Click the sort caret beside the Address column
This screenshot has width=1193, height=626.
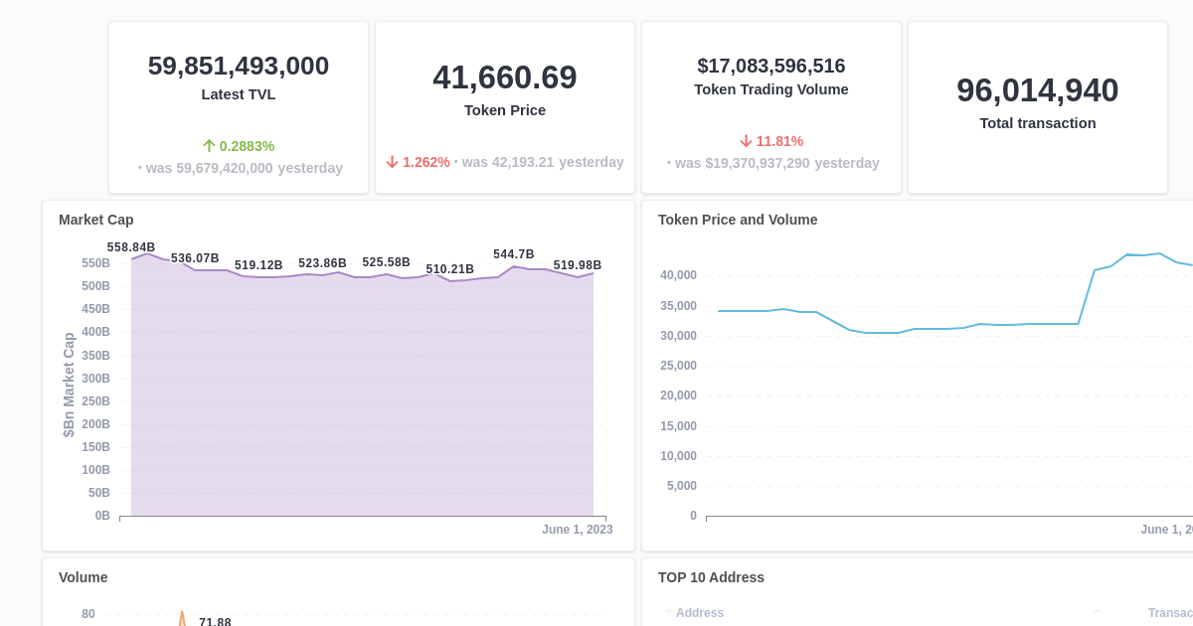click(667, 613)
